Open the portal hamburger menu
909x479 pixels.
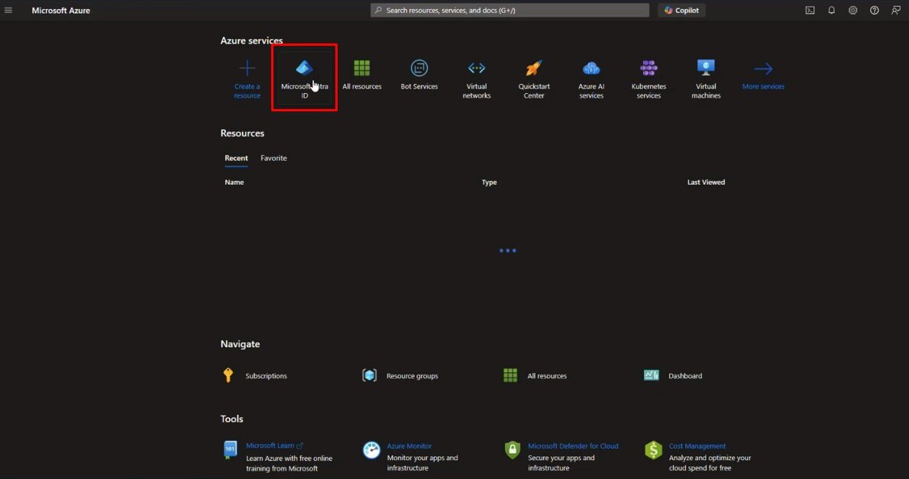pos(8,11)
